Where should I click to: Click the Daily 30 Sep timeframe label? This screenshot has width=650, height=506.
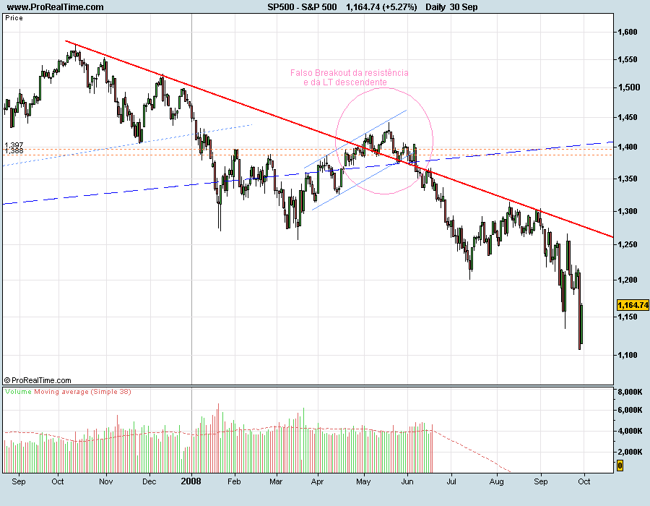451,7
